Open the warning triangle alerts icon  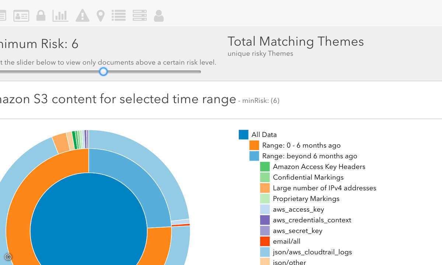[83, 15]
